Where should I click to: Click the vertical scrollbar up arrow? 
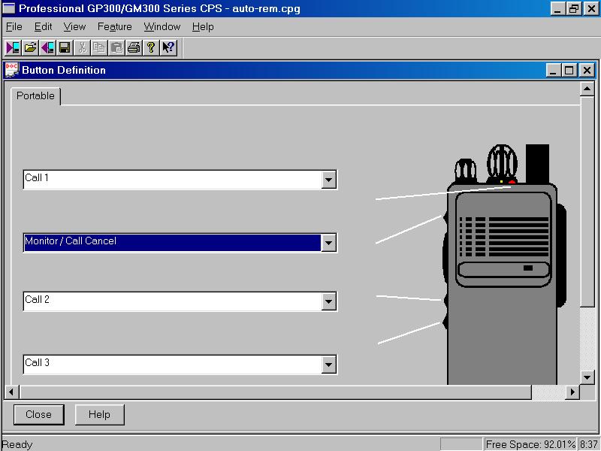click(x=587, y=89)
